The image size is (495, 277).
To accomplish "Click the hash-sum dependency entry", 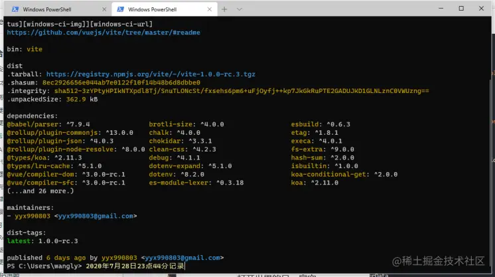I will click(322, 158).
